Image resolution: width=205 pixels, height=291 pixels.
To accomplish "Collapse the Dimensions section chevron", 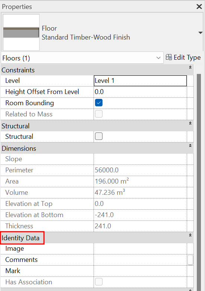I will point(190,145).
